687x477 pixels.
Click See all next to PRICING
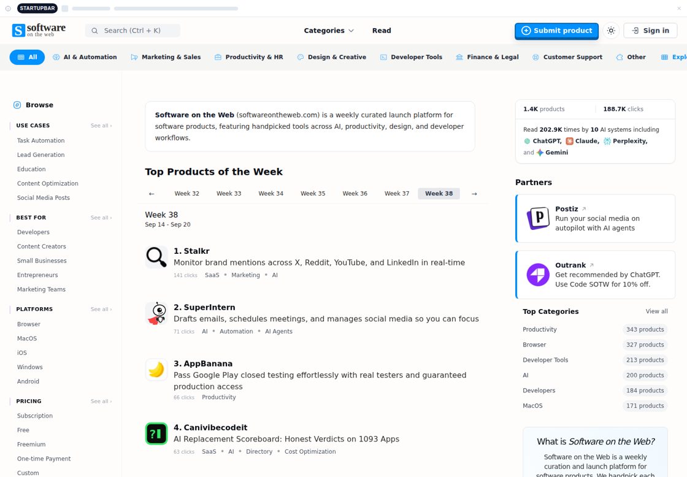pyautogui.click(x=101, y=401)
